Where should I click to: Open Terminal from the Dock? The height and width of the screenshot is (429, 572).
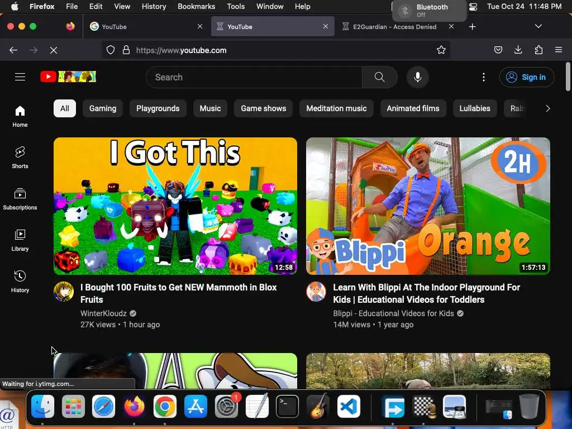click(x=287, y=407)
